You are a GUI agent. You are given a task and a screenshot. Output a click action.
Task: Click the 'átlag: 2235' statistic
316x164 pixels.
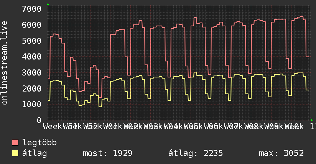(x=196, y=153)
